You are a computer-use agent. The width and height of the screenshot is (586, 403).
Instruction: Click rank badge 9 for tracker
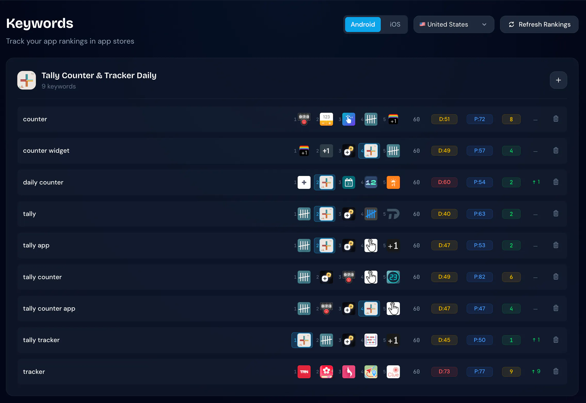point(511,372)
